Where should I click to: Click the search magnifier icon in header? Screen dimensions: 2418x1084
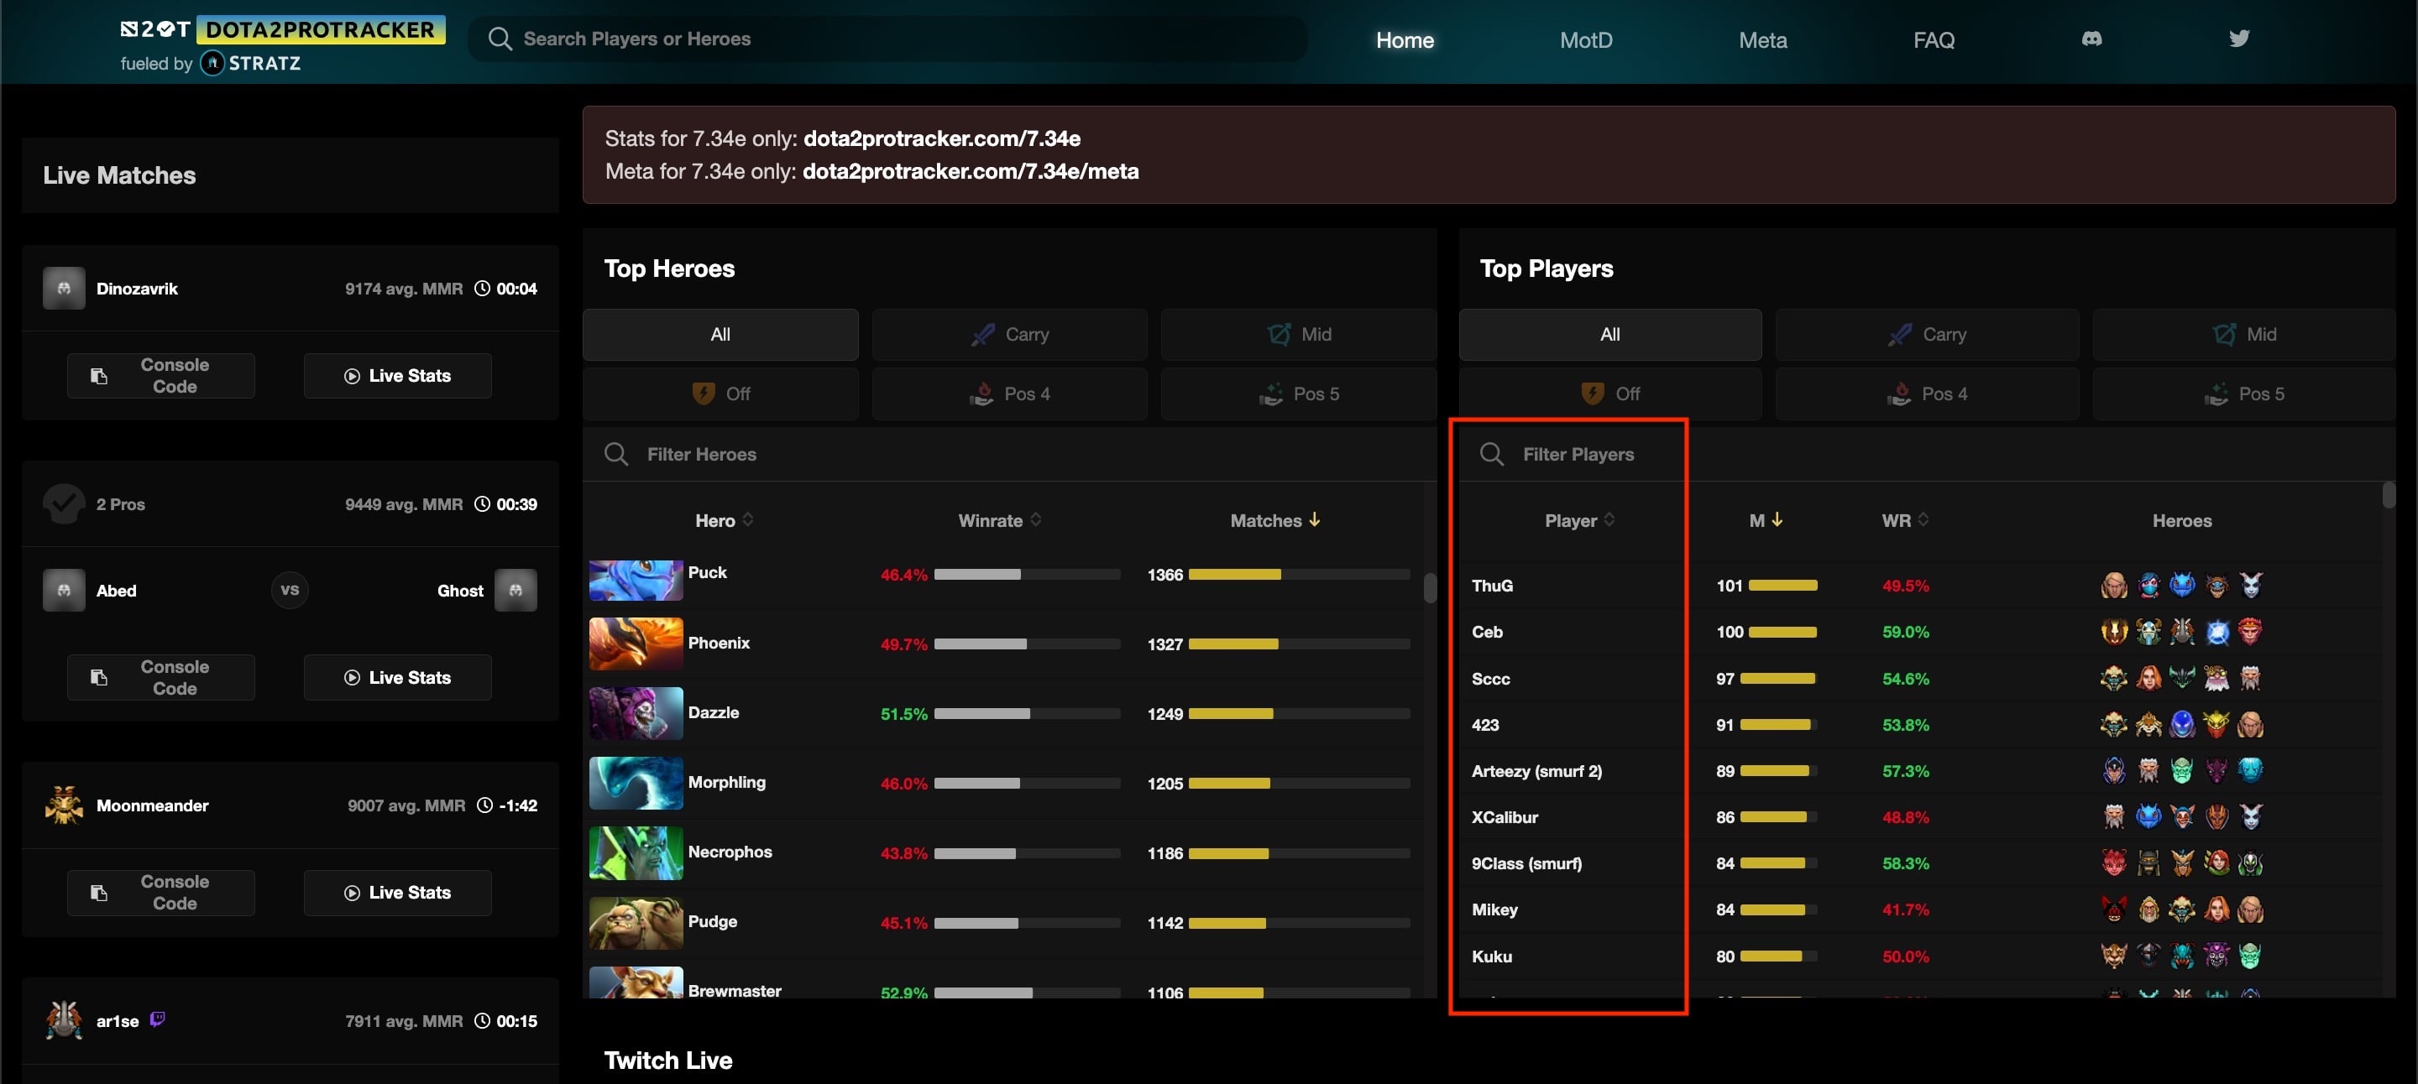click(x=500, y=39)
